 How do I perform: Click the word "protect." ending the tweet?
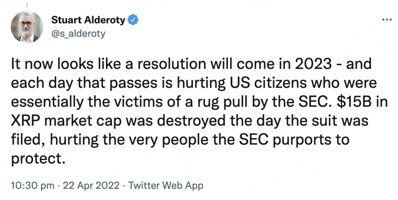point(37,159)
